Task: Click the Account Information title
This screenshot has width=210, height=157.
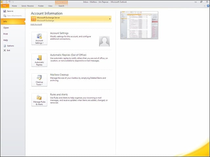Action: [47, 13]
